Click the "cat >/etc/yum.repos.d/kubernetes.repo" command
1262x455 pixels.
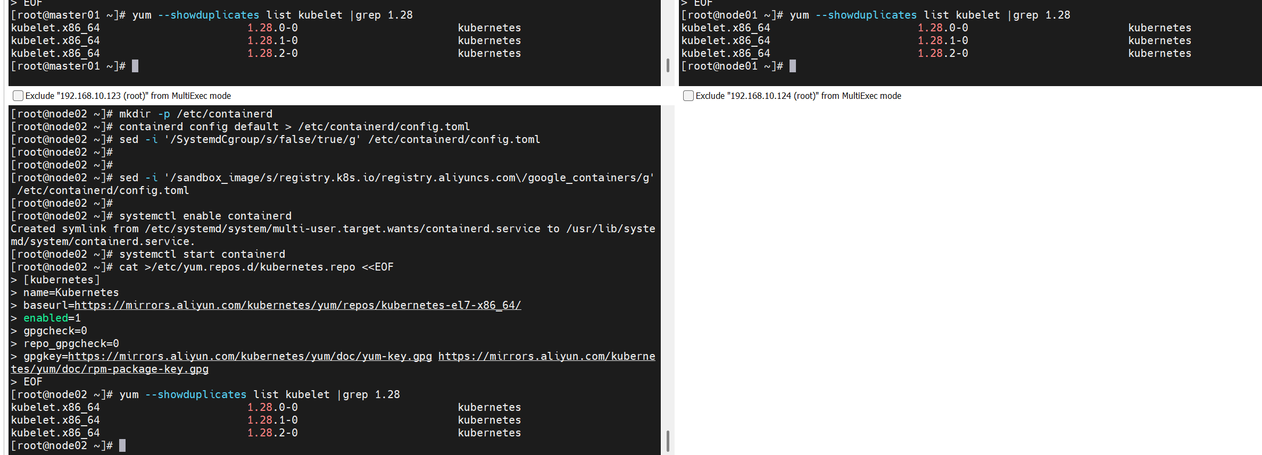tap(256, 267)
